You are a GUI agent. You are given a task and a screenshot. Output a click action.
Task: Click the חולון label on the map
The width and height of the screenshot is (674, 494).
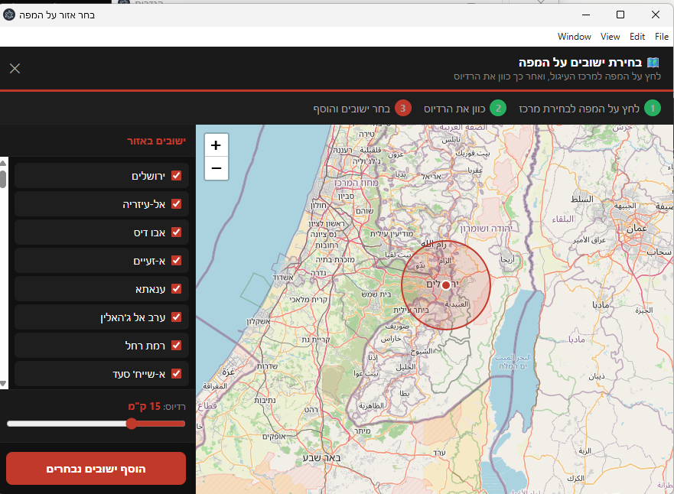click(x=318, y=206)
